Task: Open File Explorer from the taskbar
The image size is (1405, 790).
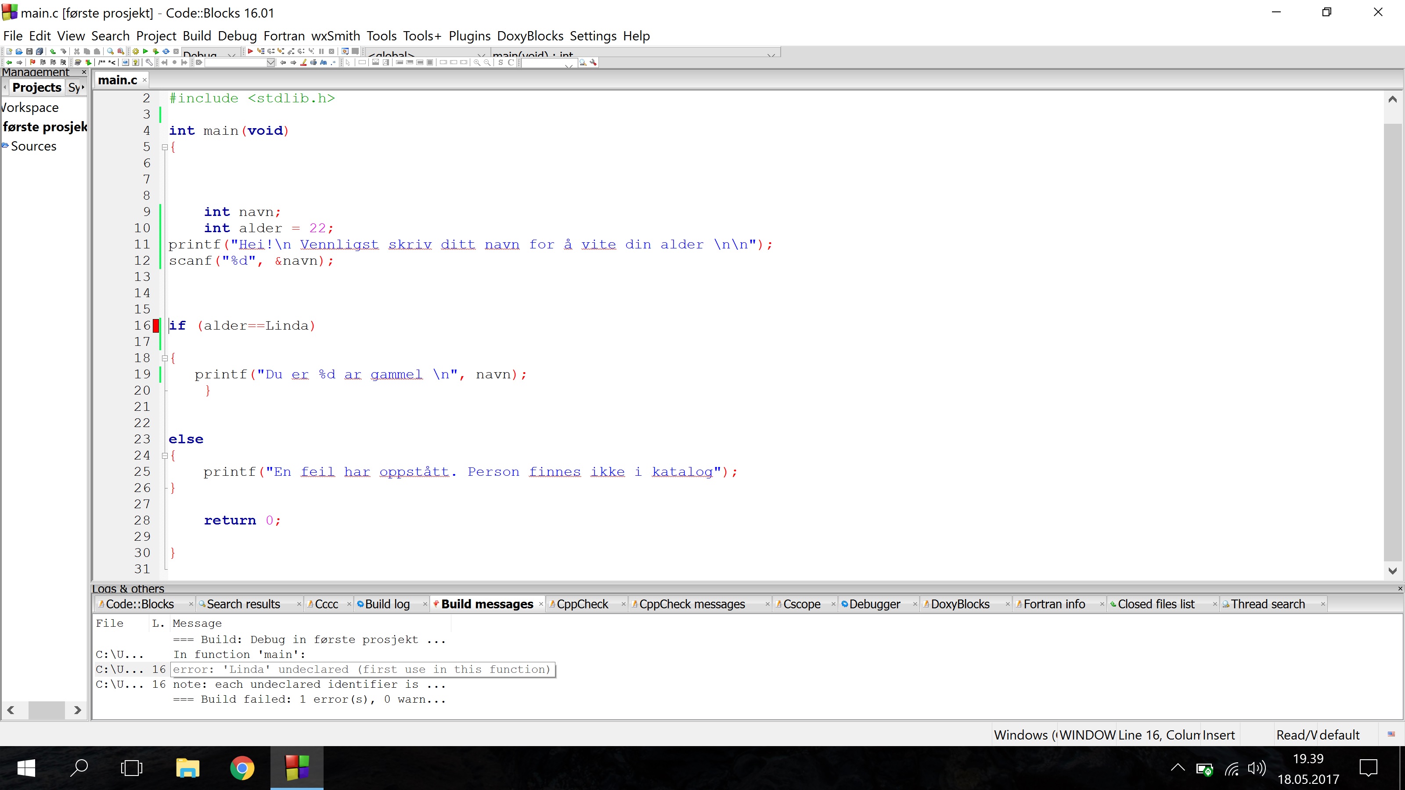Action: (187, 768)
